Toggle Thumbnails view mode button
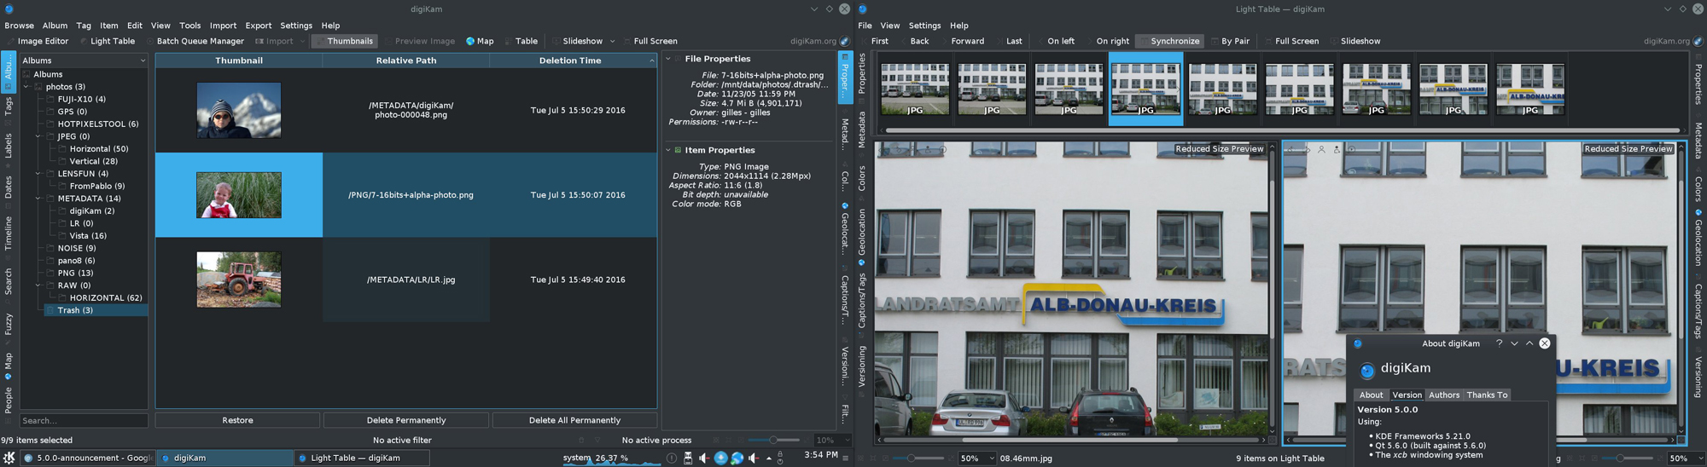The image size is (1707, 467). (345, 41)
